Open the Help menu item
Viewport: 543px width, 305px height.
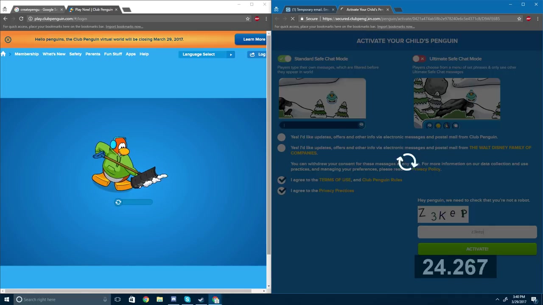click(x=144, y=54)
